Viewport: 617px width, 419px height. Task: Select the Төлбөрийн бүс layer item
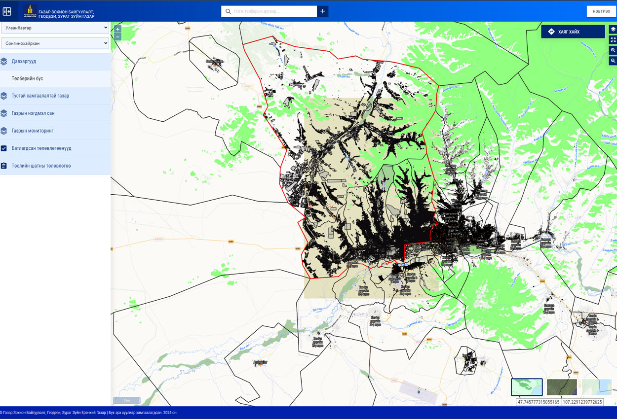click(x=28, y=79)
